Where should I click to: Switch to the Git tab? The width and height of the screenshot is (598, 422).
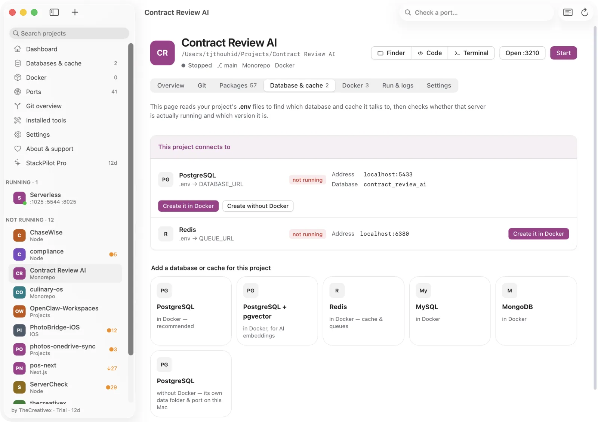tap(202, 86)
